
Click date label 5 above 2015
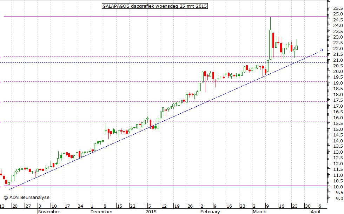tap(150, 206)
